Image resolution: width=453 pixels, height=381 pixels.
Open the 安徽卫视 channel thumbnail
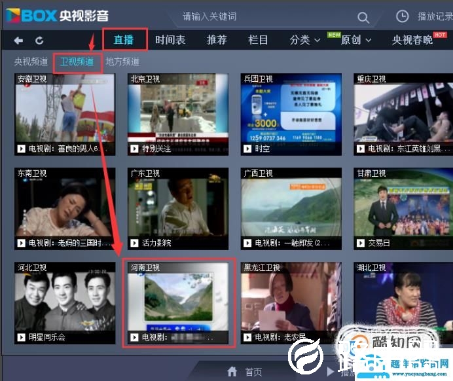click(x=65, y=115)
